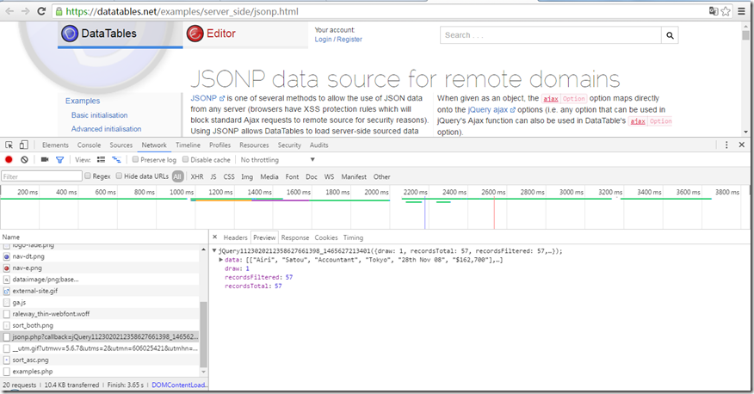Check the Disable cache option

point(186,160)
